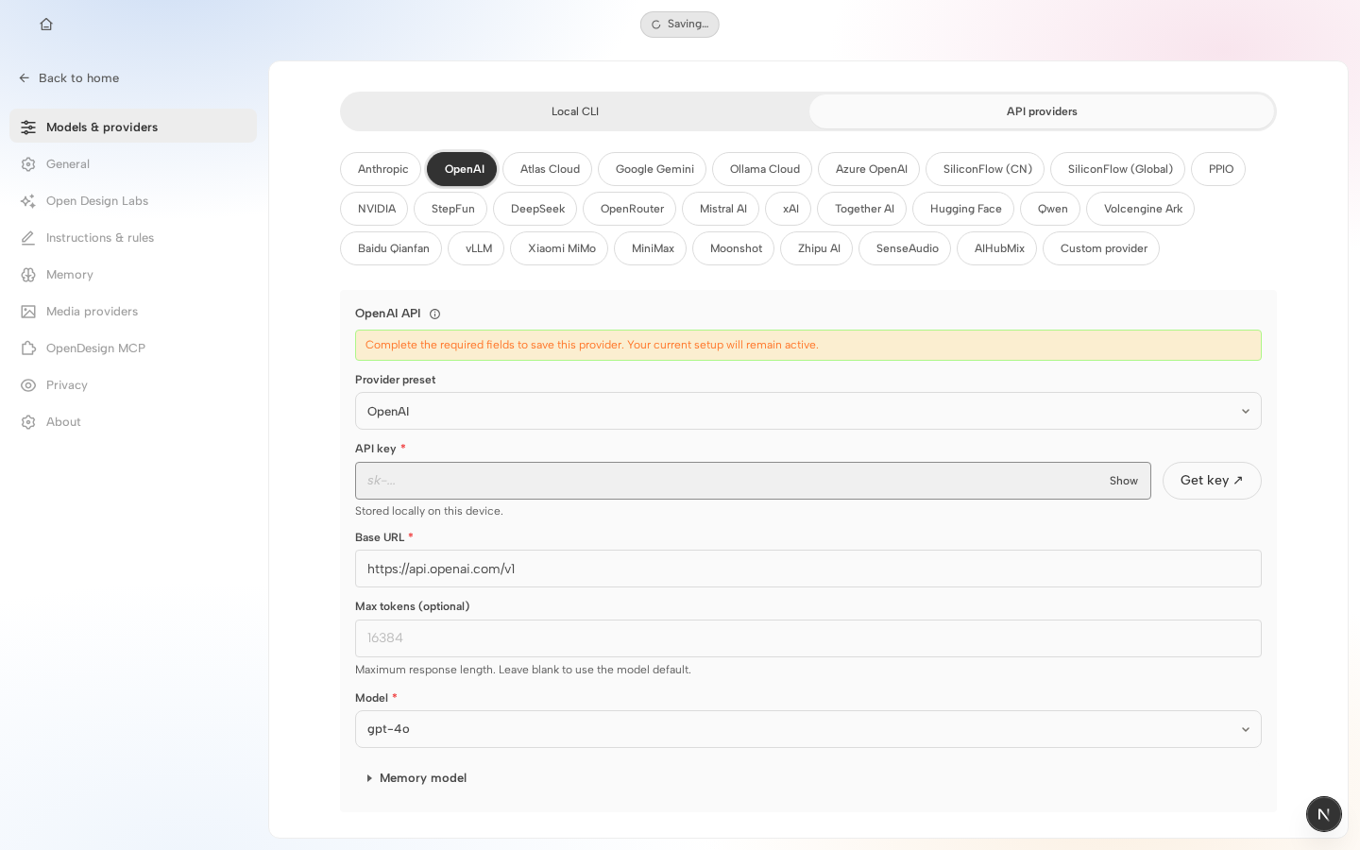The width and height of the screenshot is (1360, 850).
Task: Click Back to home link
Action: coord(69,78)
